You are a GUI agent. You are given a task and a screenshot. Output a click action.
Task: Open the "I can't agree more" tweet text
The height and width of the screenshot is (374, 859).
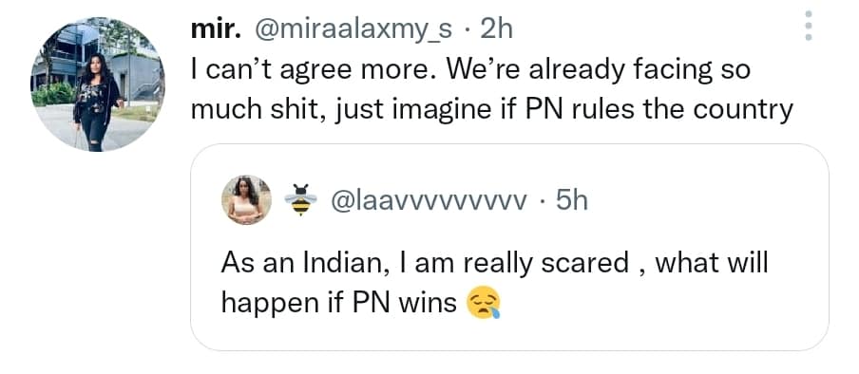491,90
